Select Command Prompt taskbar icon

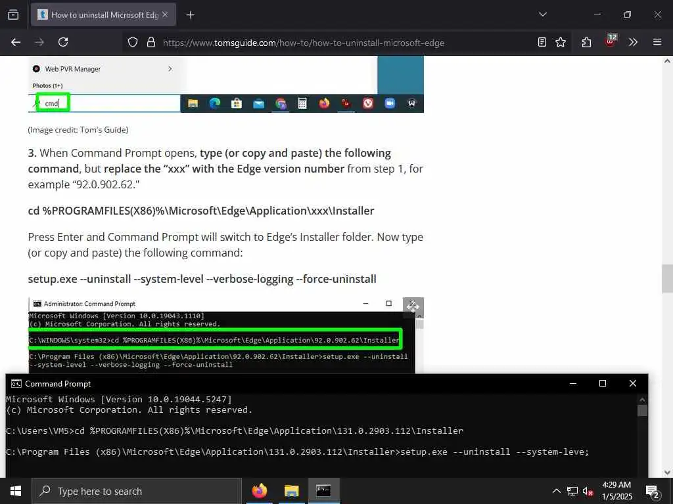click(x=323, y=491)
